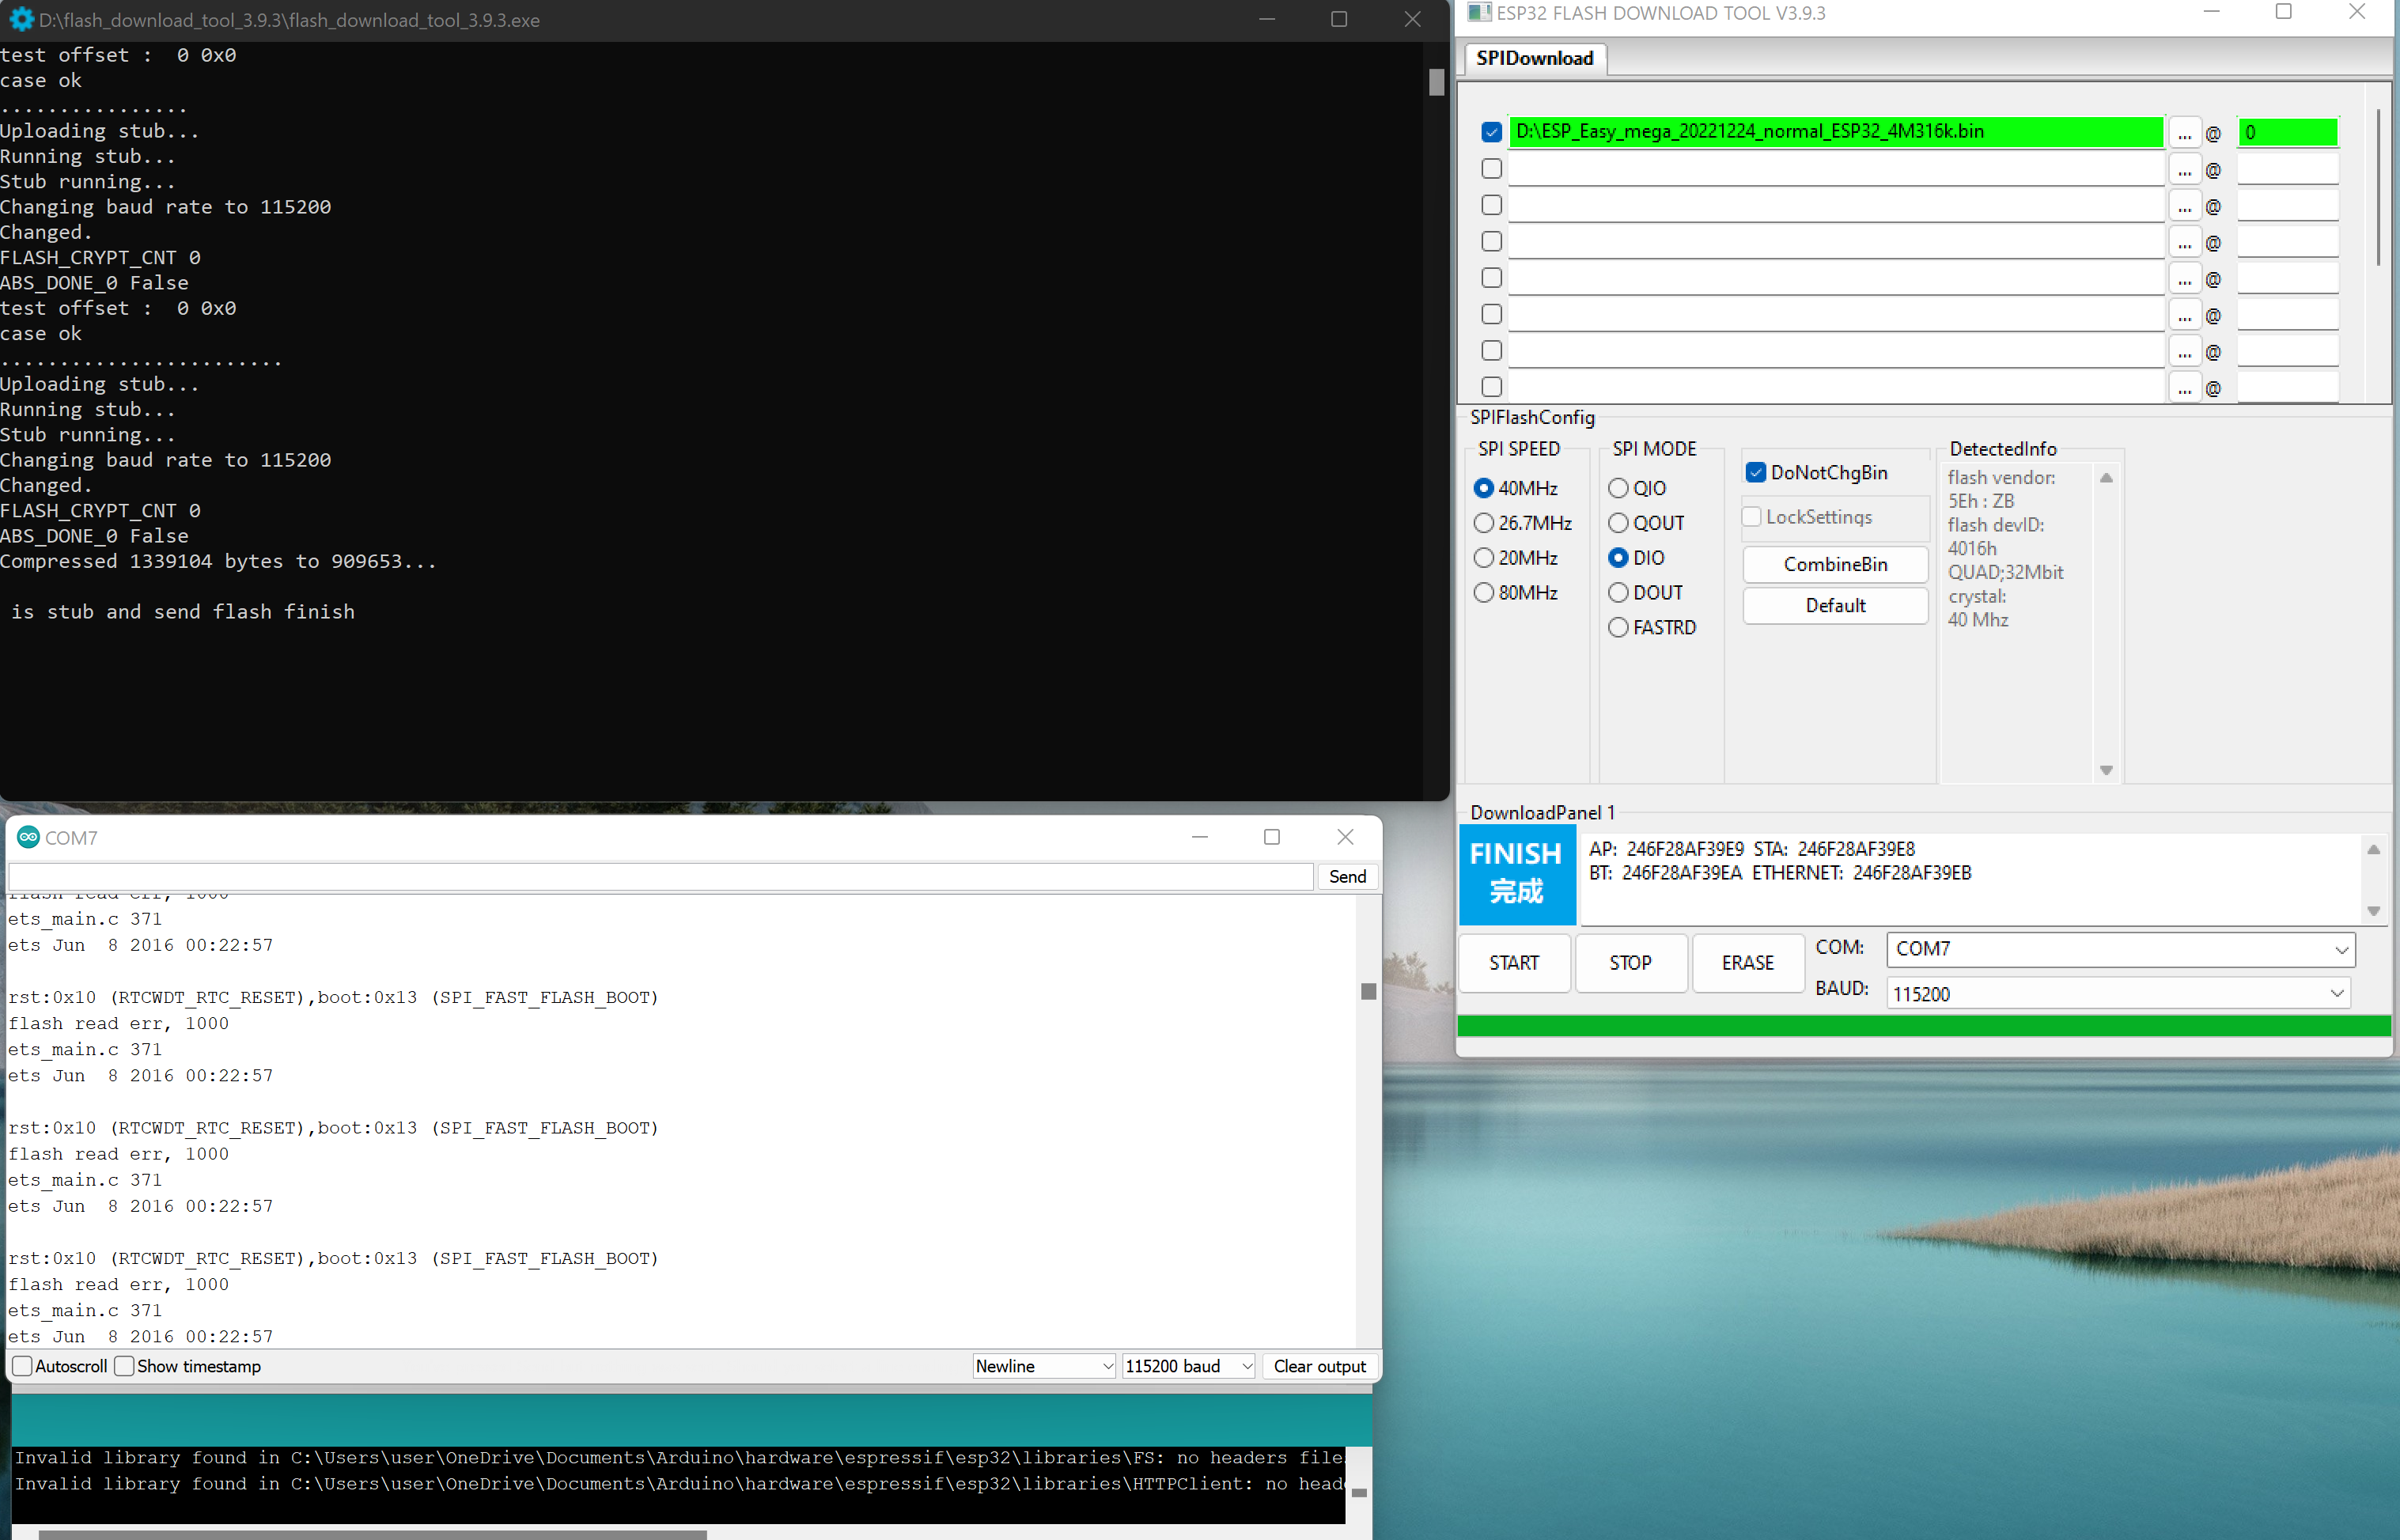Click the Arduino icon in COM7 window title

(28, 837)
